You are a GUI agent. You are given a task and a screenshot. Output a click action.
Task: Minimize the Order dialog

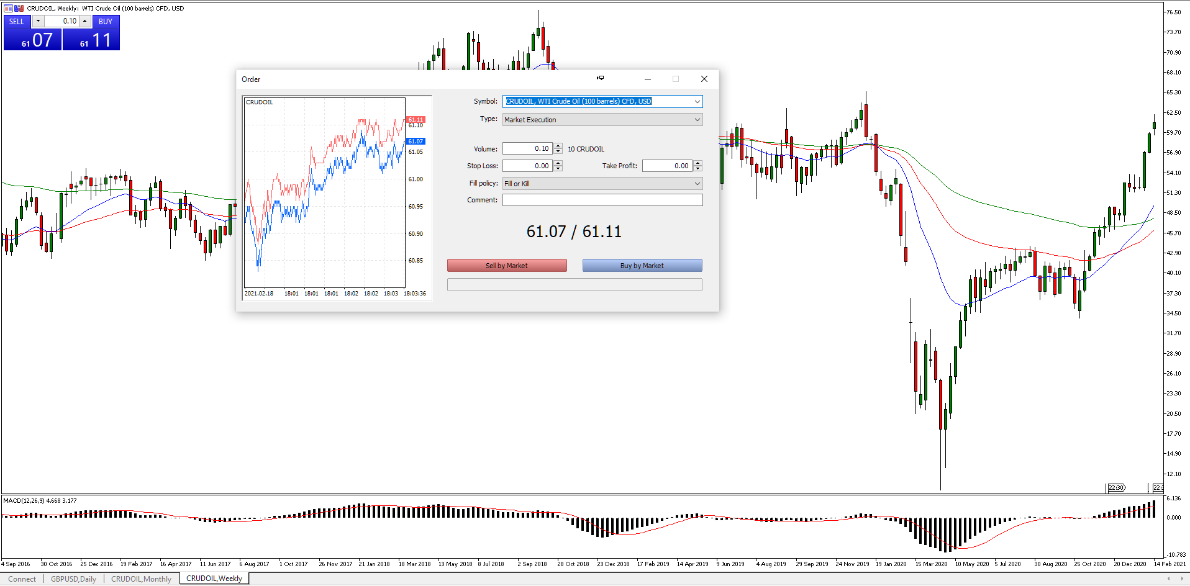(647, 79)
